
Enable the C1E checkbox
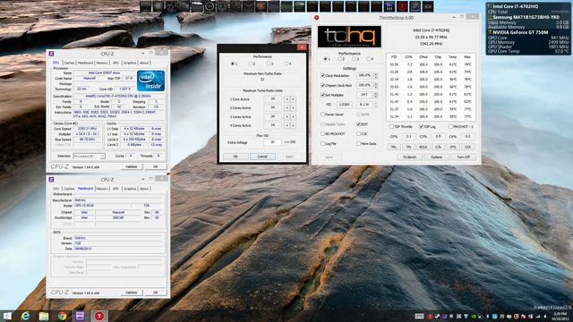(358, 134)
